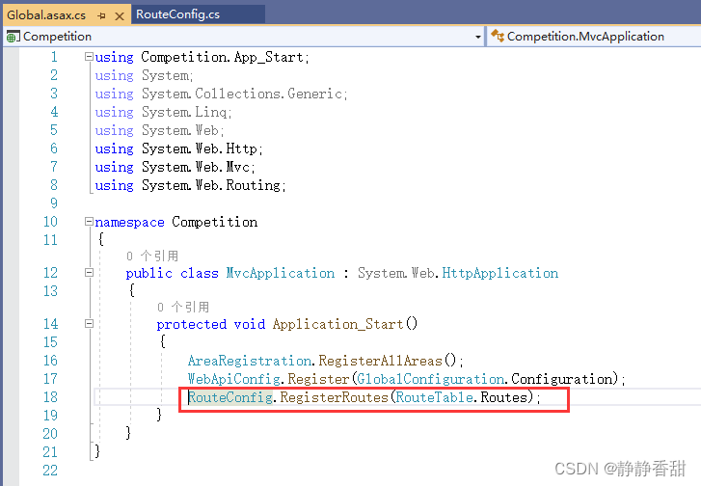Click the Competition project icon
Viewport: 701px width, 486px height.
point(13,37)
